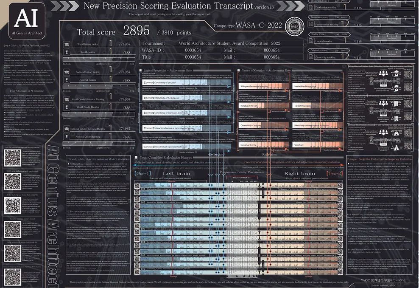Click the Willingness Personality Expression bar

[263, 87]
